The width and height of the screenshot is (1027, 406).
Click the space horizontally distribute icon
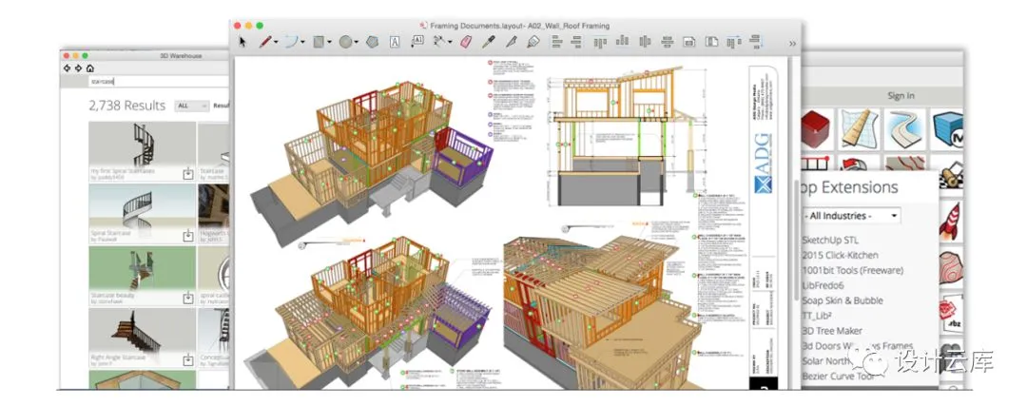click(x=733, y=42)
